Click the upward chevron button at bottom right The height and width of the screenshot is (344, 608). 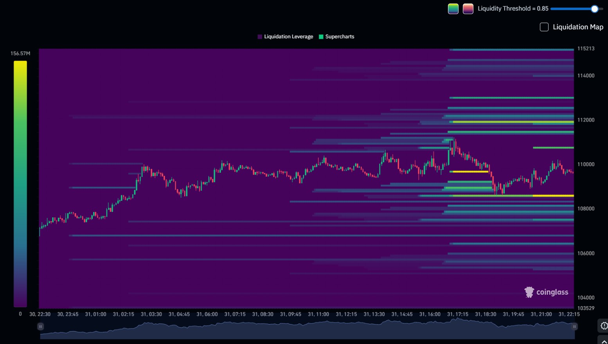[x=604, y=340]
